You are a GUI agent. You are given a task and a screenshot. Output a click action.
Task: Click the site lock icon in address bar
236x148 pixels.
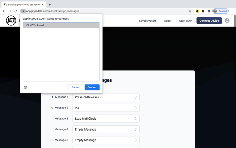click(23, 11)
